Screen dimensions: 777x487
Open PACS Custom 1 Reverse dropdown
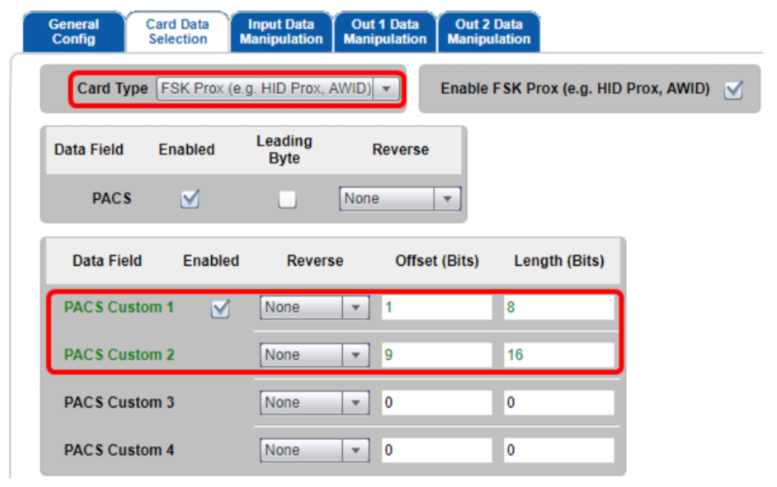(314, 308)
